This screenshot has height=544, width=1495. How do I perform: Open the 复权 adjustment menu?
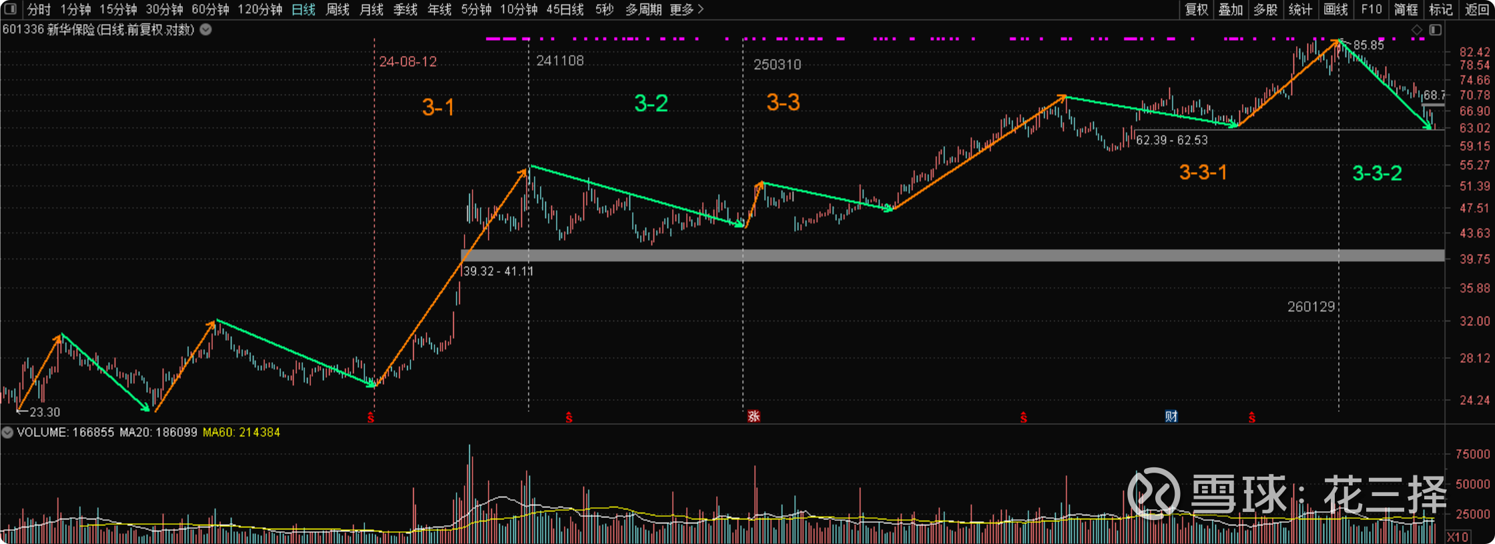pyautogui.click(x=1197, y=9)
